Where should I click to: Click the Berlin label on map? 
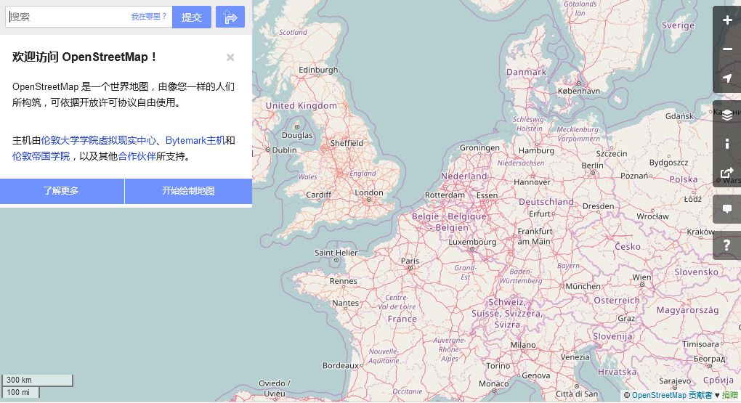[593, 166]
